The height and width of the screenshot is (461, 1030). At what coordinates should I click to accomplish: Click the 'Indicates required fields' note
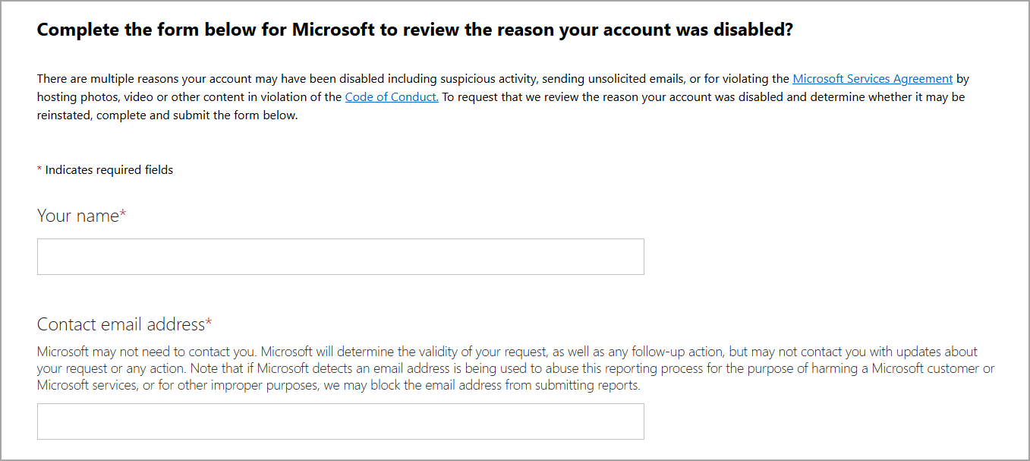pos(109,170)
